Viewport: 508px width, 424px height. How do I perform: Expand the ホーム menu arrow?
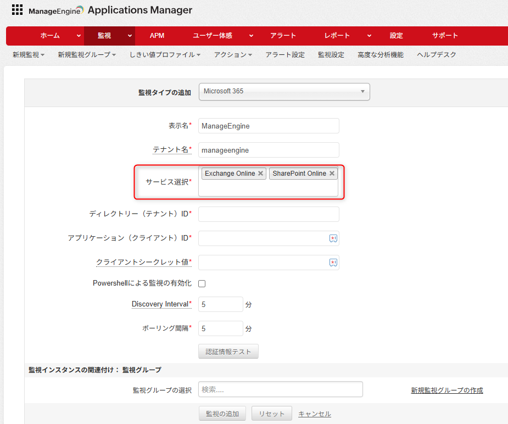[x=79, y=36]
